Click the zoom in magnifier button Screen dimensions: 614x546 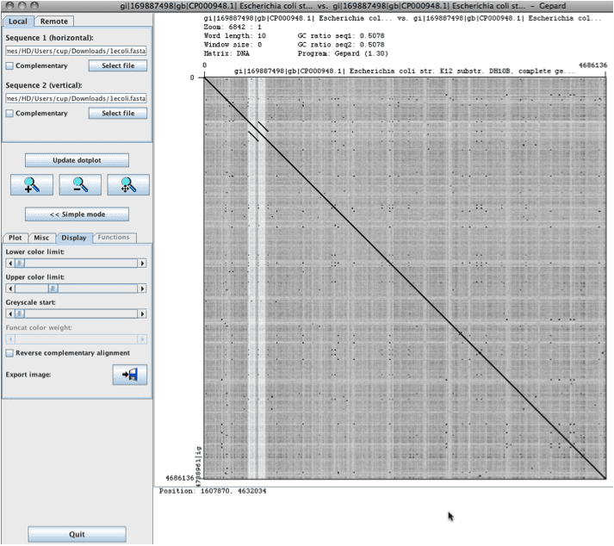(x=32, y=184)
